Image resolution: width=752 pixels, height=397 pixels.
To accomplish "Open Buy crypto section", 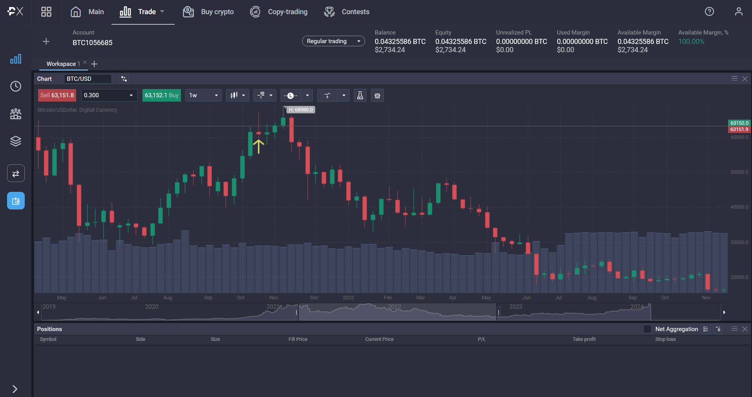I will (208, 12).
